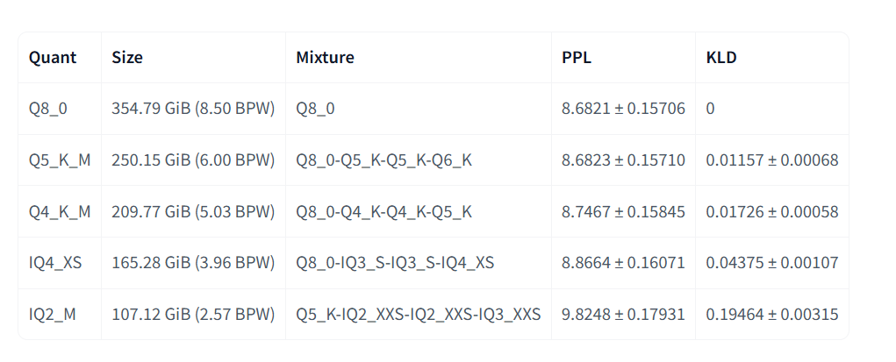Click the KLD value 0.19464 ± 0.00315
The height and width of the screenshot is (362, 896).
(x=772, y=314)
